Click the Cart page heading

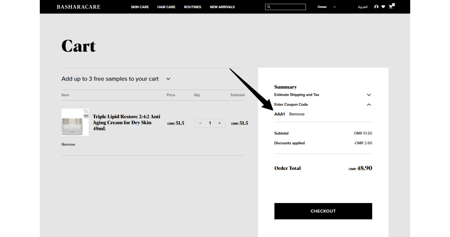pyautogui.click(x=79, y=46)
